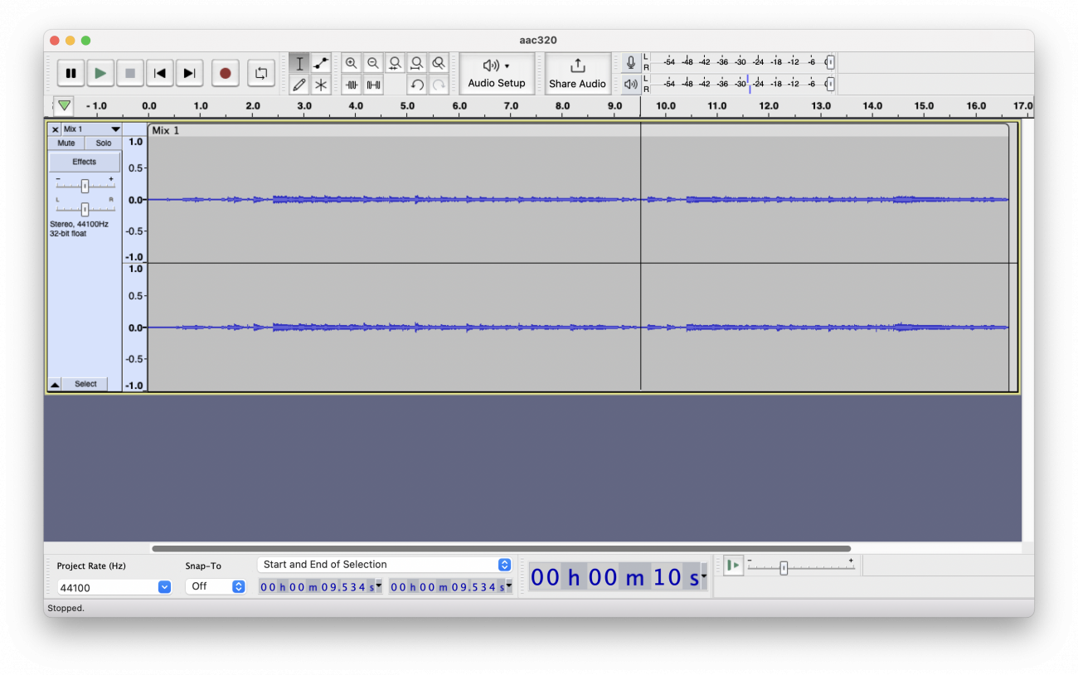Click the track gain slider
Viewport: 1078px width, 675px height.
[x=85, y=186]
